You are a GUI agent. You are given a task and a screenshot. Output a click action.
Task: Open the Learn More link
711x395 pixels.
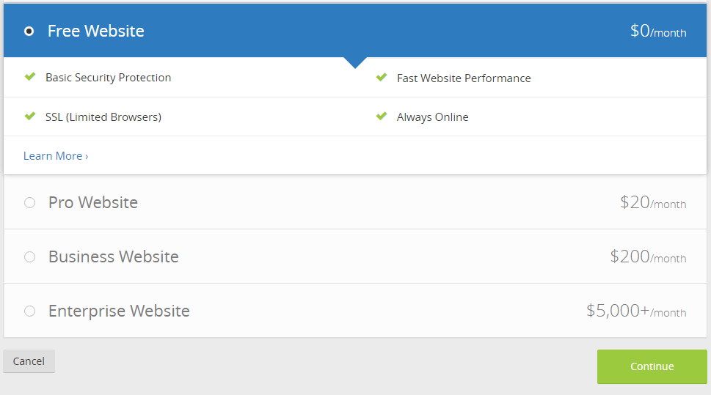click(x=56, y=156)
